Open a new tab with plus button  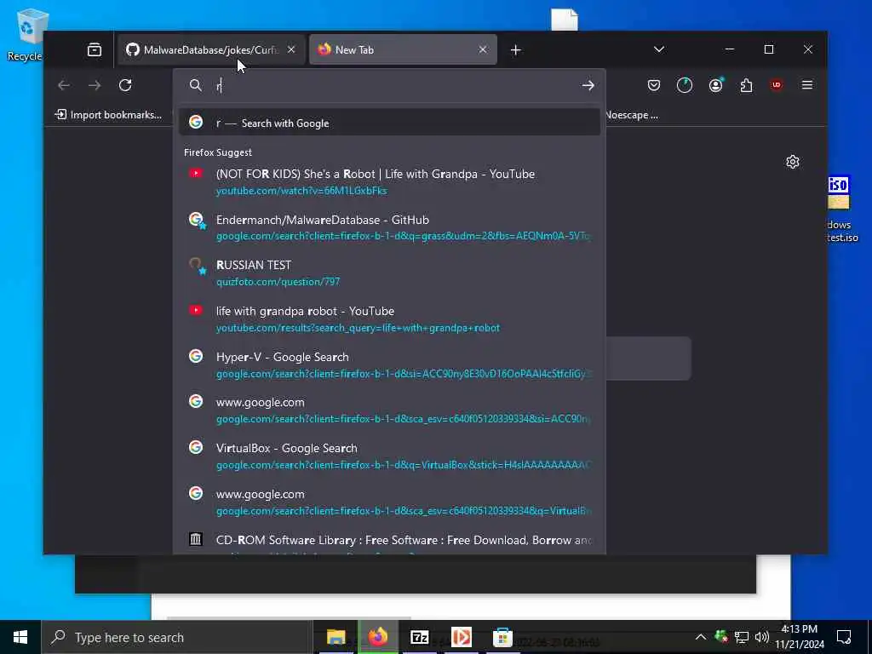point(515,50)
